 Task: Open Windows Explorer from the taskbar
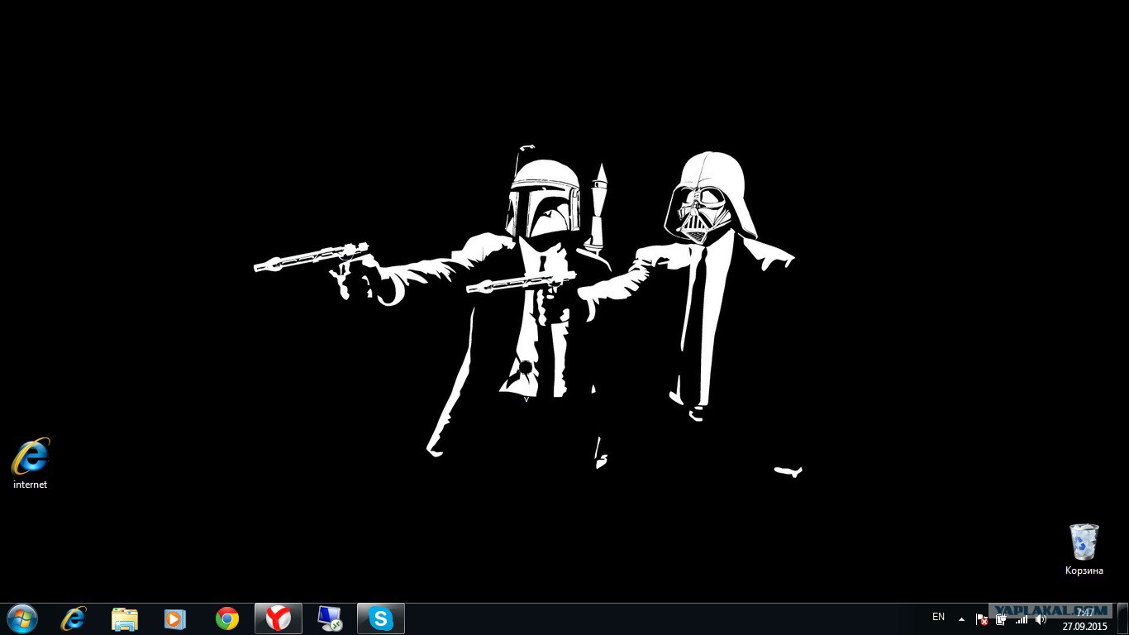(125, 618)
